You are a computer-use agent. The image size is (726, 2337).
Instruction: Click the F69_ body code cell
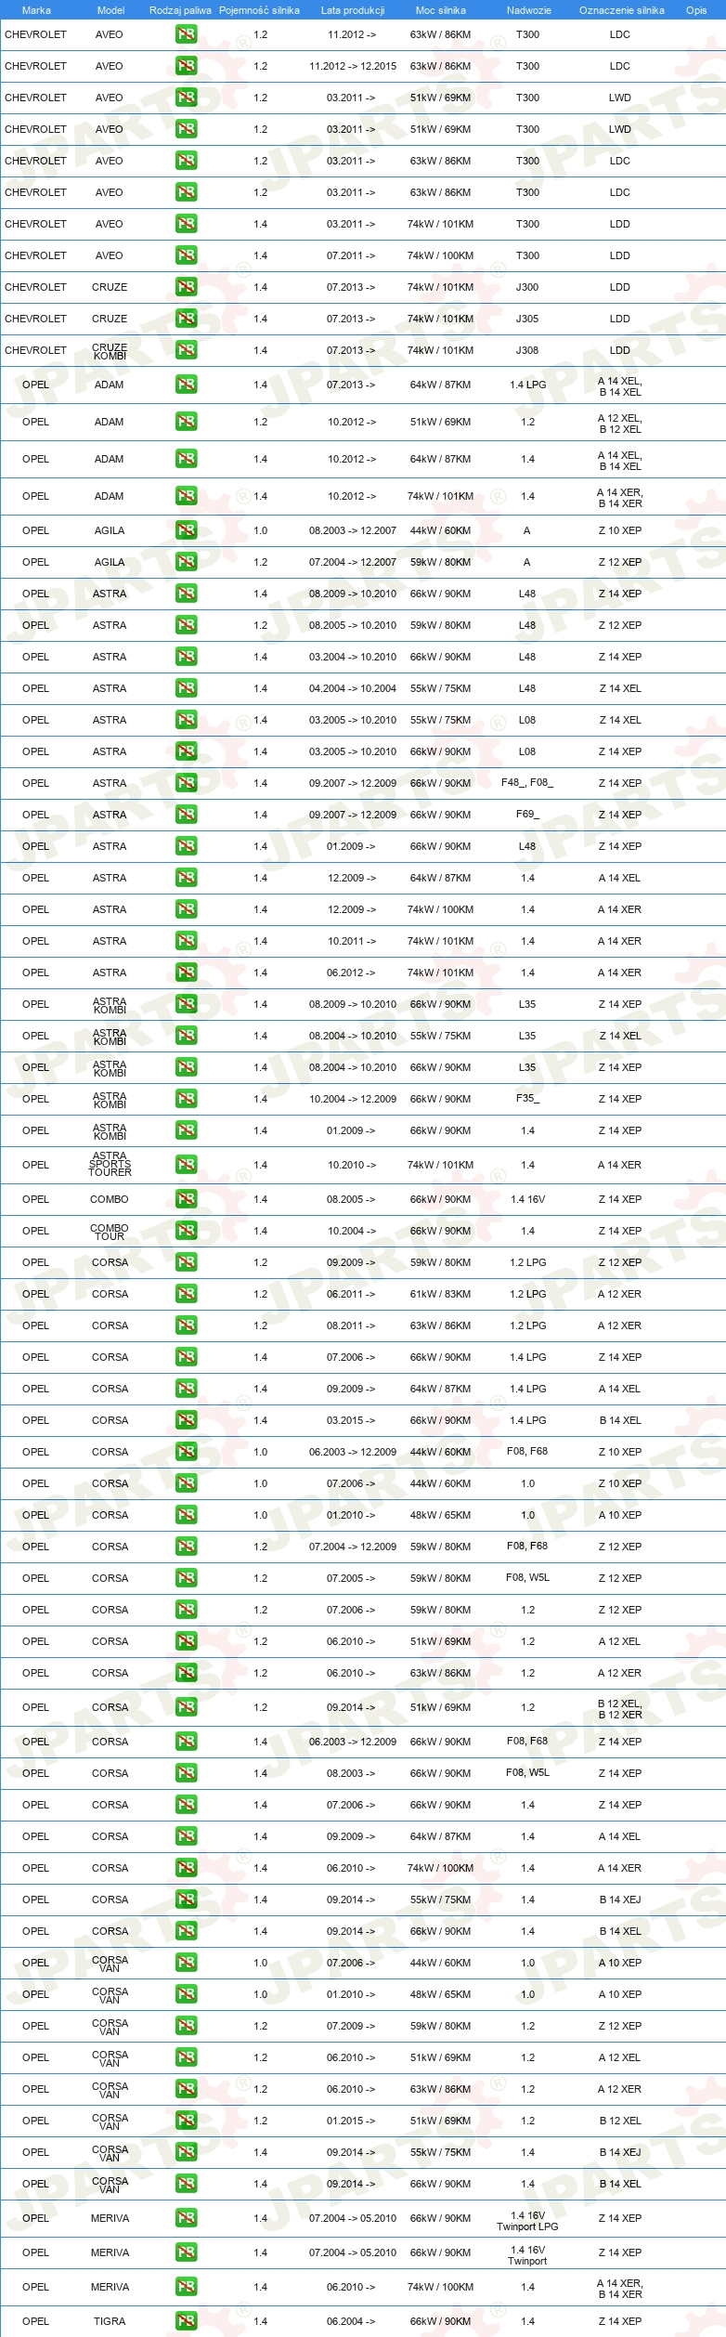tap(527, 815)
